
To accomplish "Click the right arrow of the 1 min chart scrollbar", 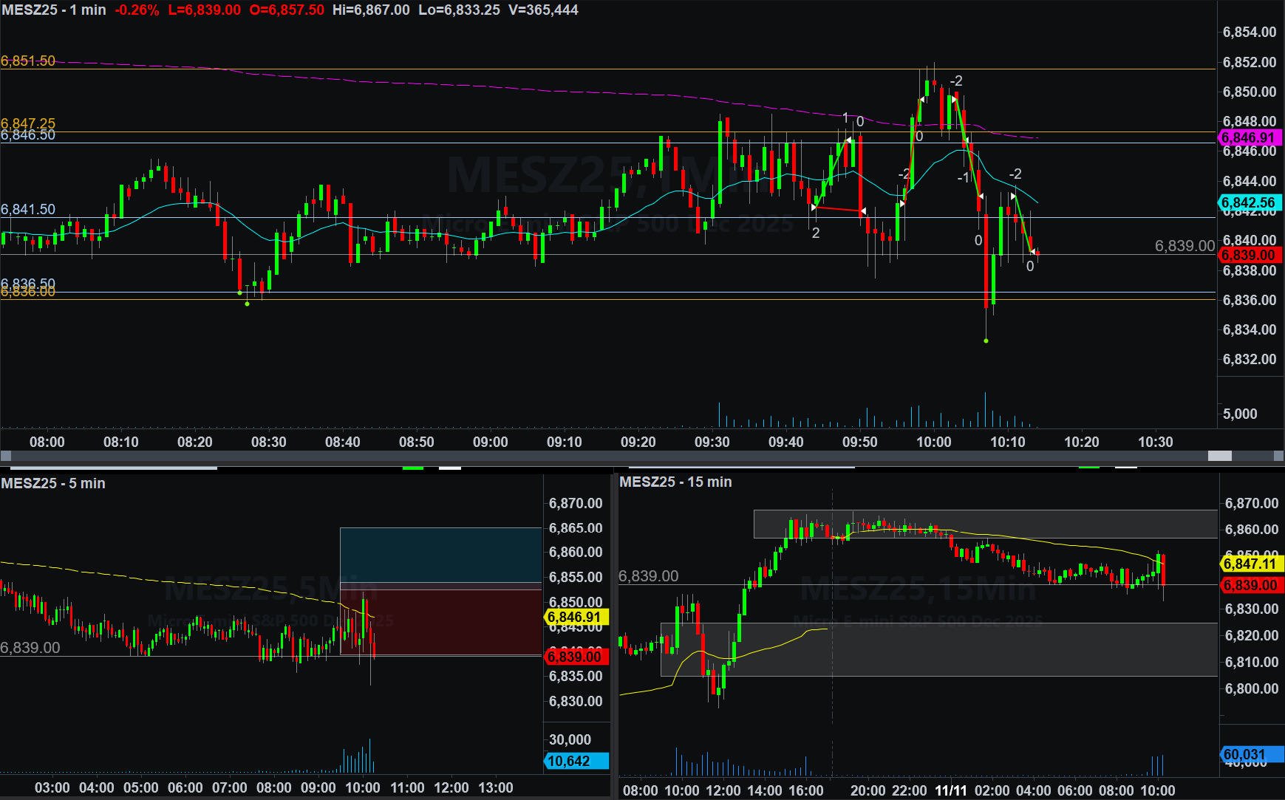I will [1278, 457].
